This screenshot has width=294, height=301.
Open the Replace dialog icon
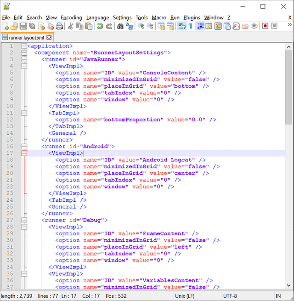[x=130, y=26]
